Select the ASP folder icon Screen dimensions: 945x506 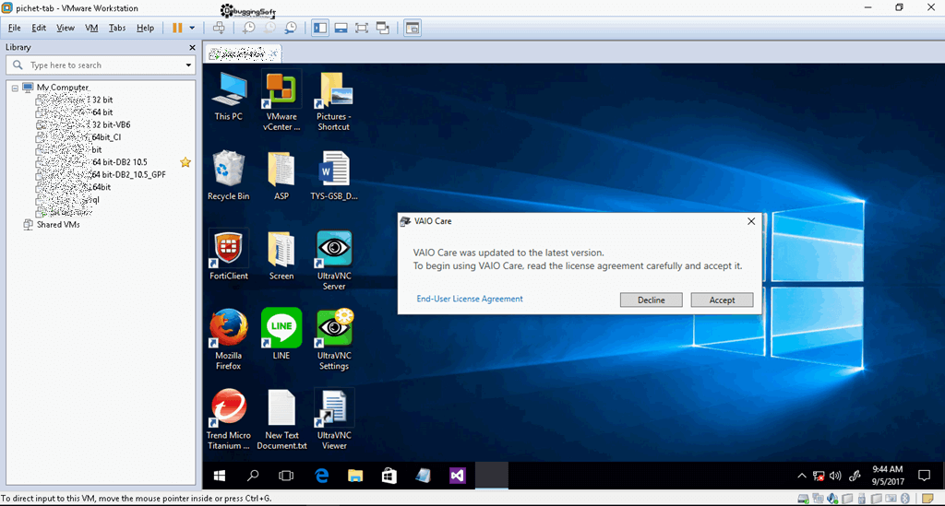click(x=281, y=176)
